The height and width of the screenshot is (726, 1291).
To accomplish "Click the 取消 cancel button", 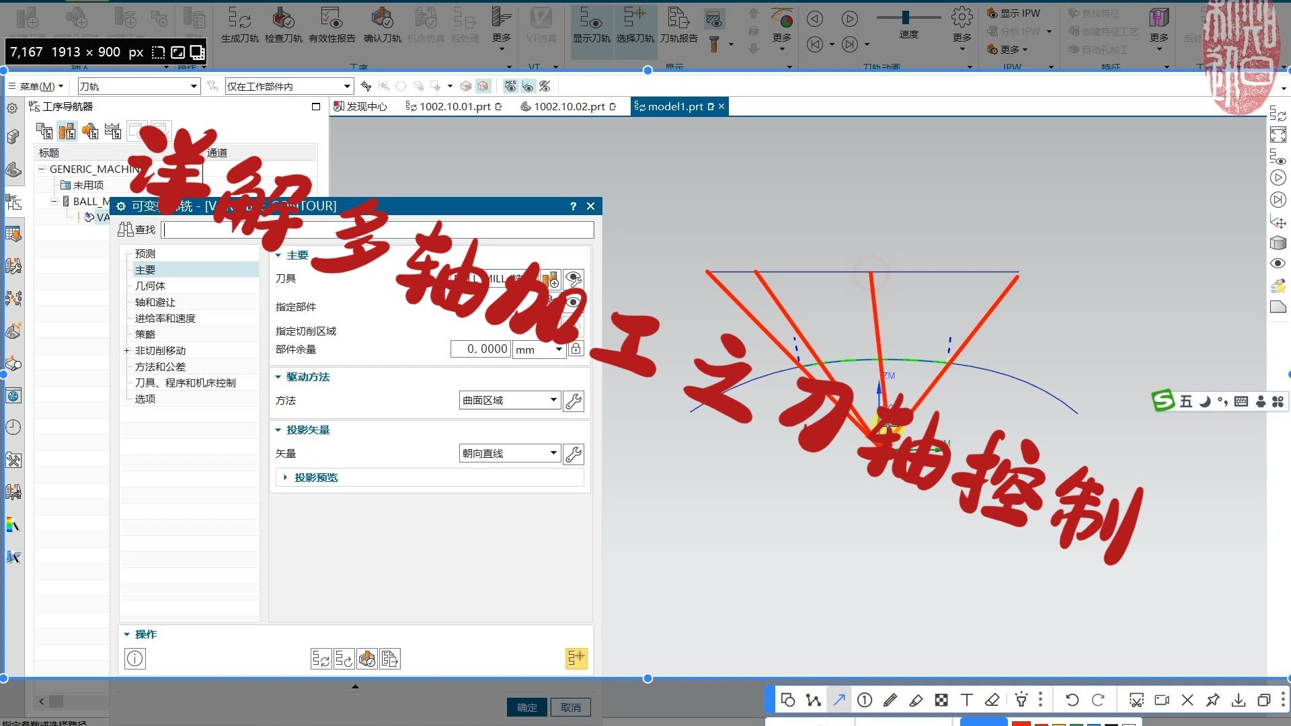I will click(570, 707).
